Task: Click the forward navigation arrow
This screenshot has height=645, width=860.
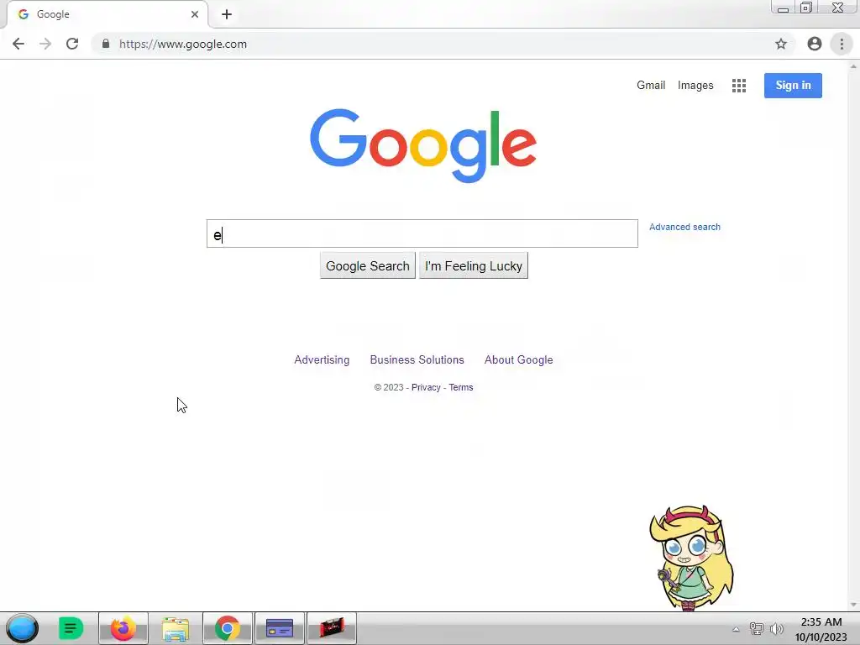Action: click(x=45, y=44)
